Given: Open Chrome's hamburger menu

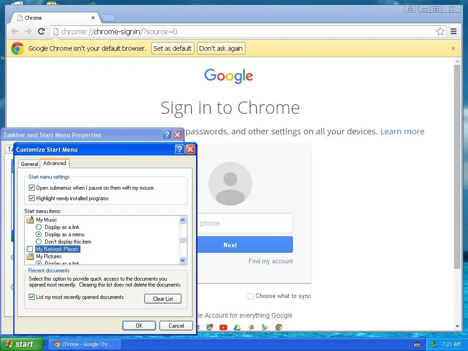Looking at the screenshot, I should click(x=454, y=32).
